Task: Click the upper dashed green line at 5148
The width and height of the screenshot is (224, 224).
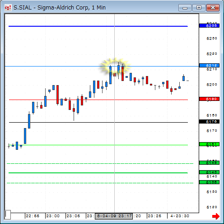Action: click(100, 163)
